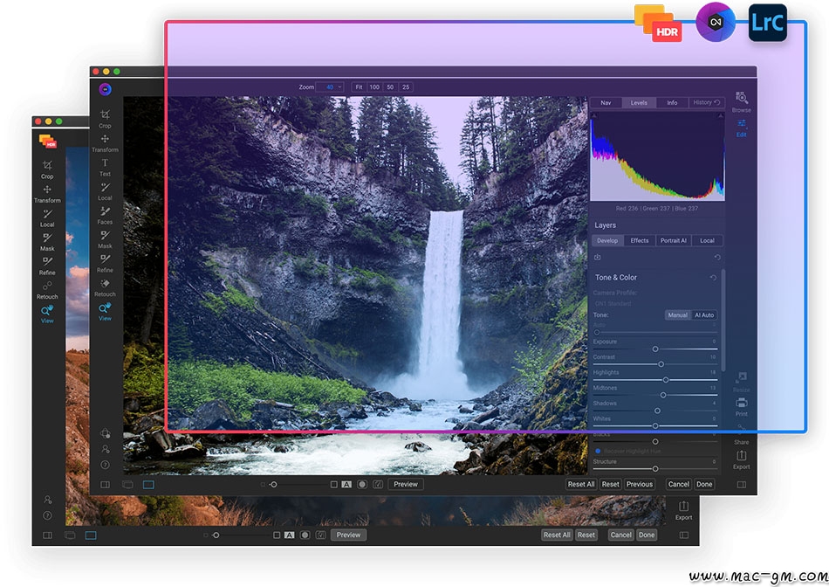
Task: Set zoom to Fit
Action: click(359, 86)
